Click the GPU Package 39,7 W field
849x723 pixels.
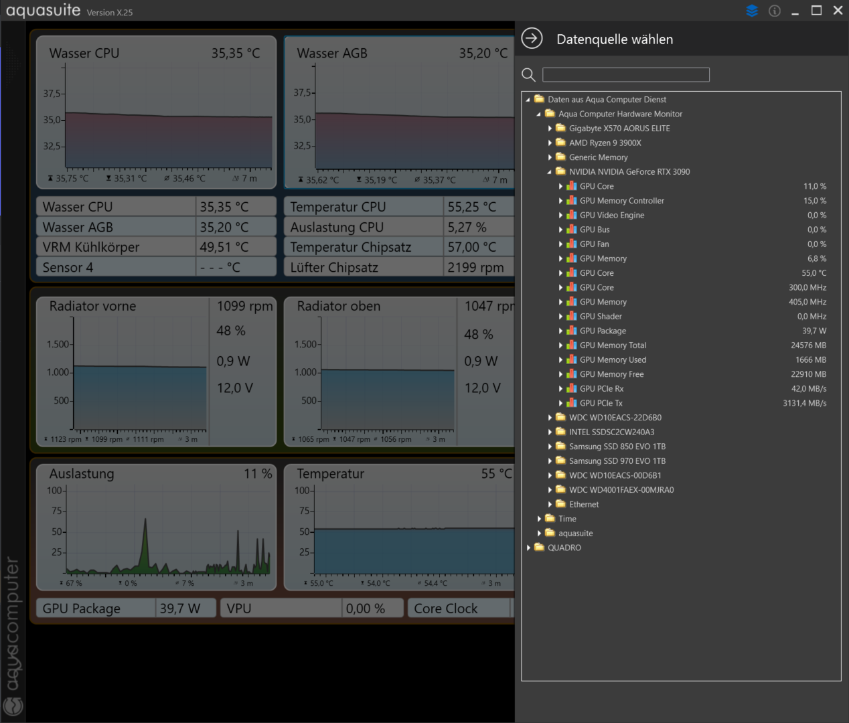(x=126, y=608)
